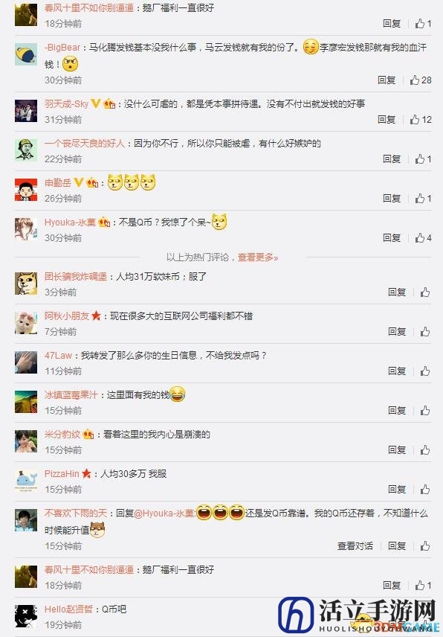Click the 活立手游网 watermark logo
The image size is (443, 637).
click(x=358, y=615)
